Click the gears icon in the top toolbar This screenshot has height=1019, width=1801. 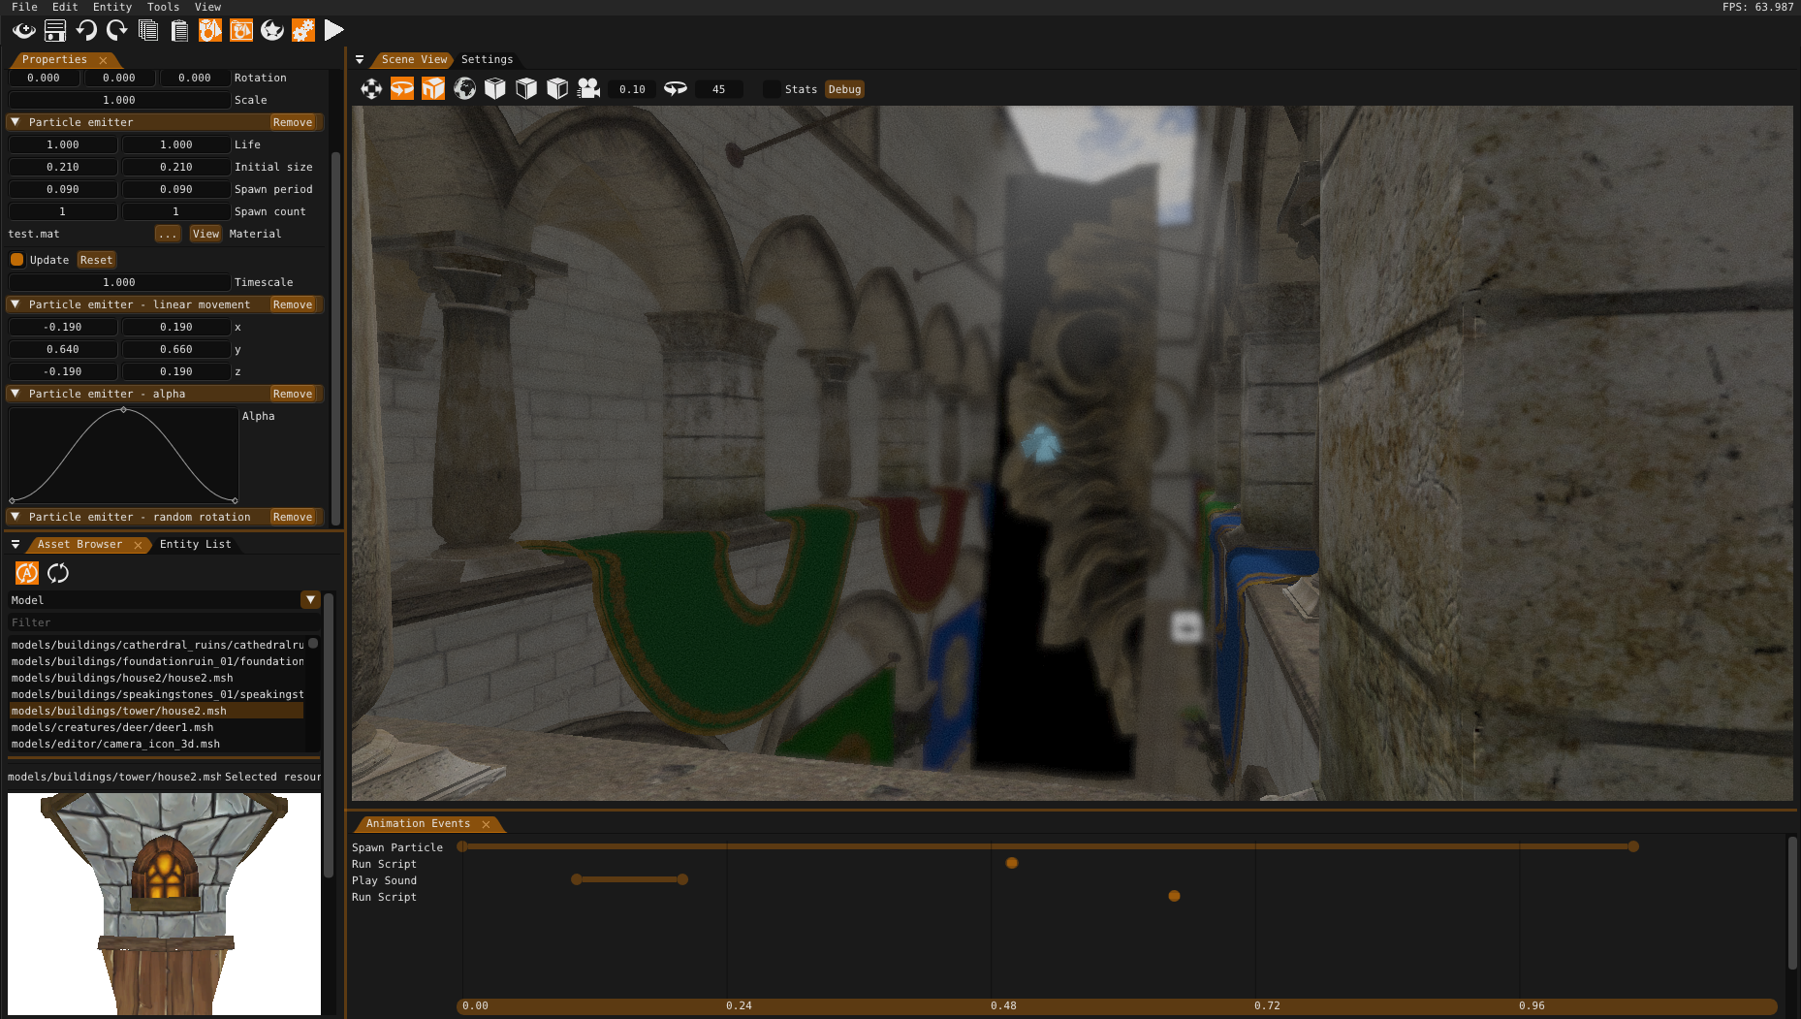pyautogui.click(x=303, y=31)
